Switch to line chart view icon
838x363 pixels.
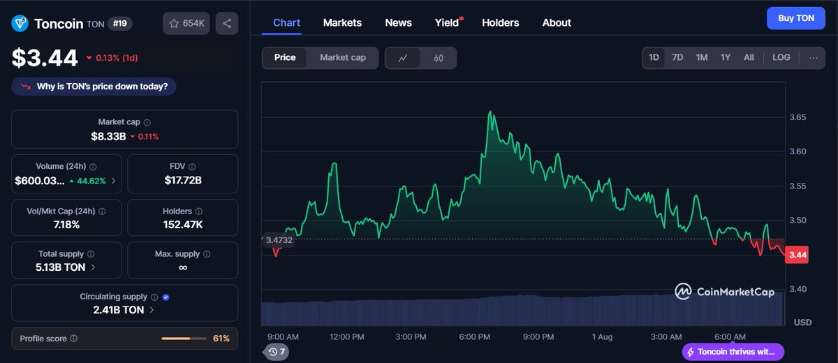coord(404,58)
